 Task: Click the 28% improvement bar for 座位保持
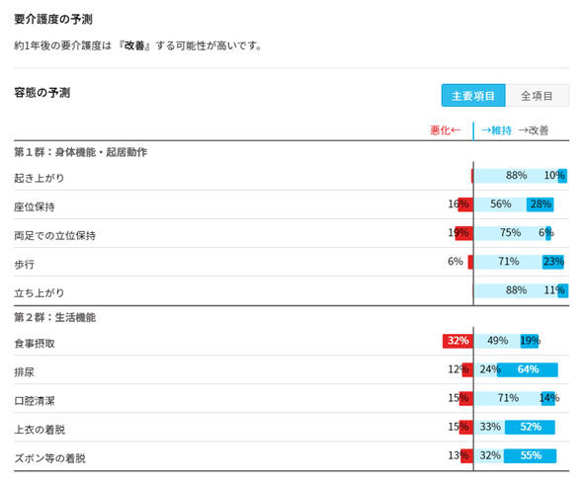(x=540, y=204)
